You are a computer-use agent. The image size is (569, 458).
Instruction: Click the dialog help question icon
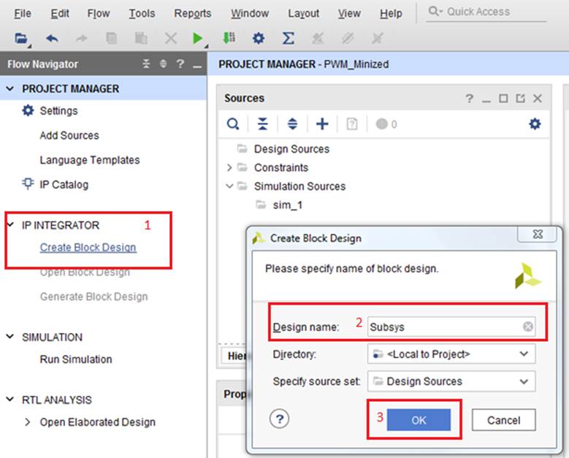(280, 419)
